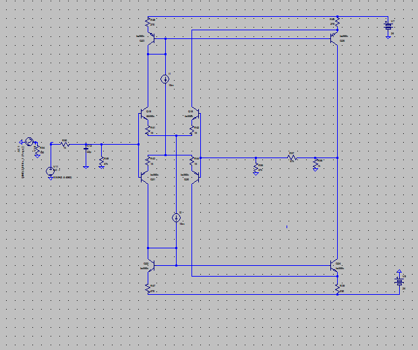Click the V11 label text
The width and height of the screenshot is (418, 350).
click(x=56, y=167)
